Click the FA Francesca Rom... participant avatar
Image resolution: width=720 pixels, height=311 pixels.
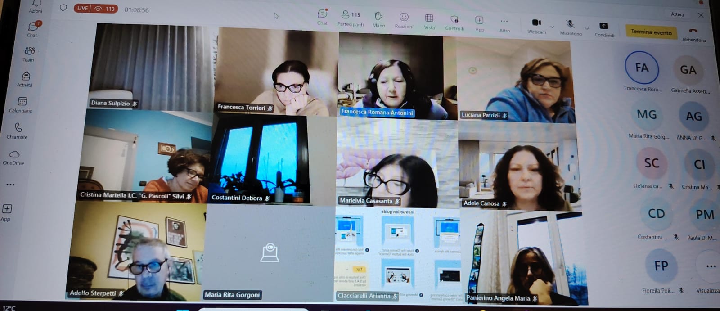642,68
